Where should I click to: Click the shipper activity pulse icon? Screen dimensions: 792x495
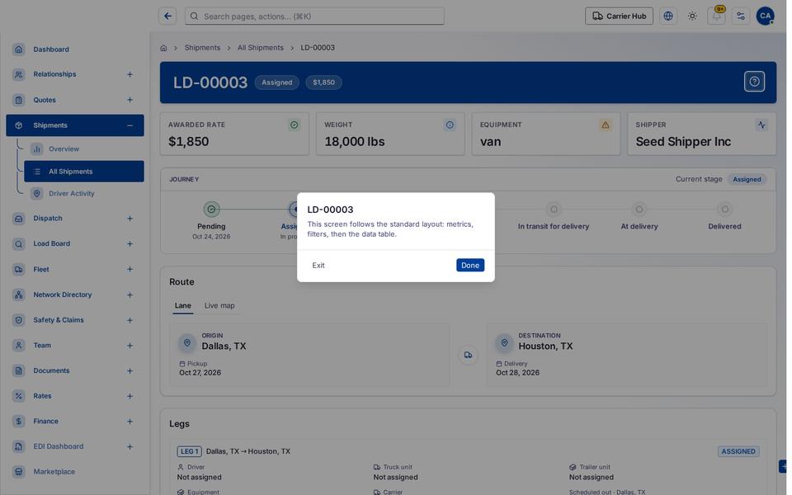(761, 125)
